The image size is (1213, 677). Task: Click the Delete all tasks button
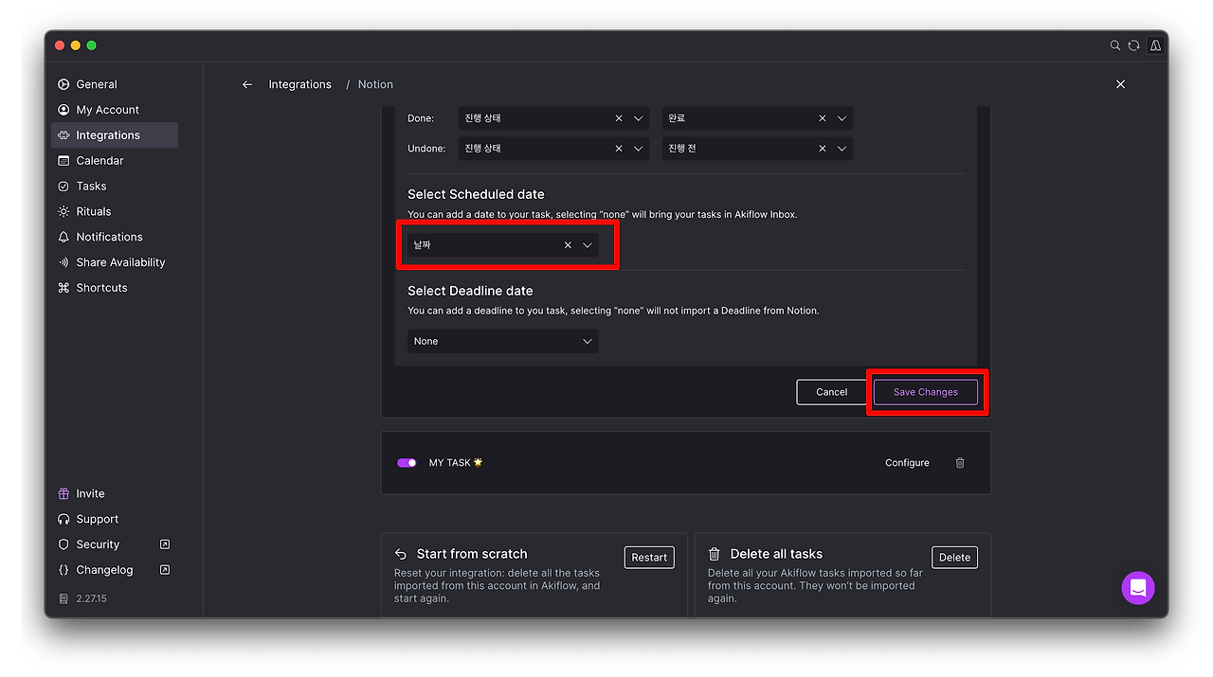pos(954,558)
